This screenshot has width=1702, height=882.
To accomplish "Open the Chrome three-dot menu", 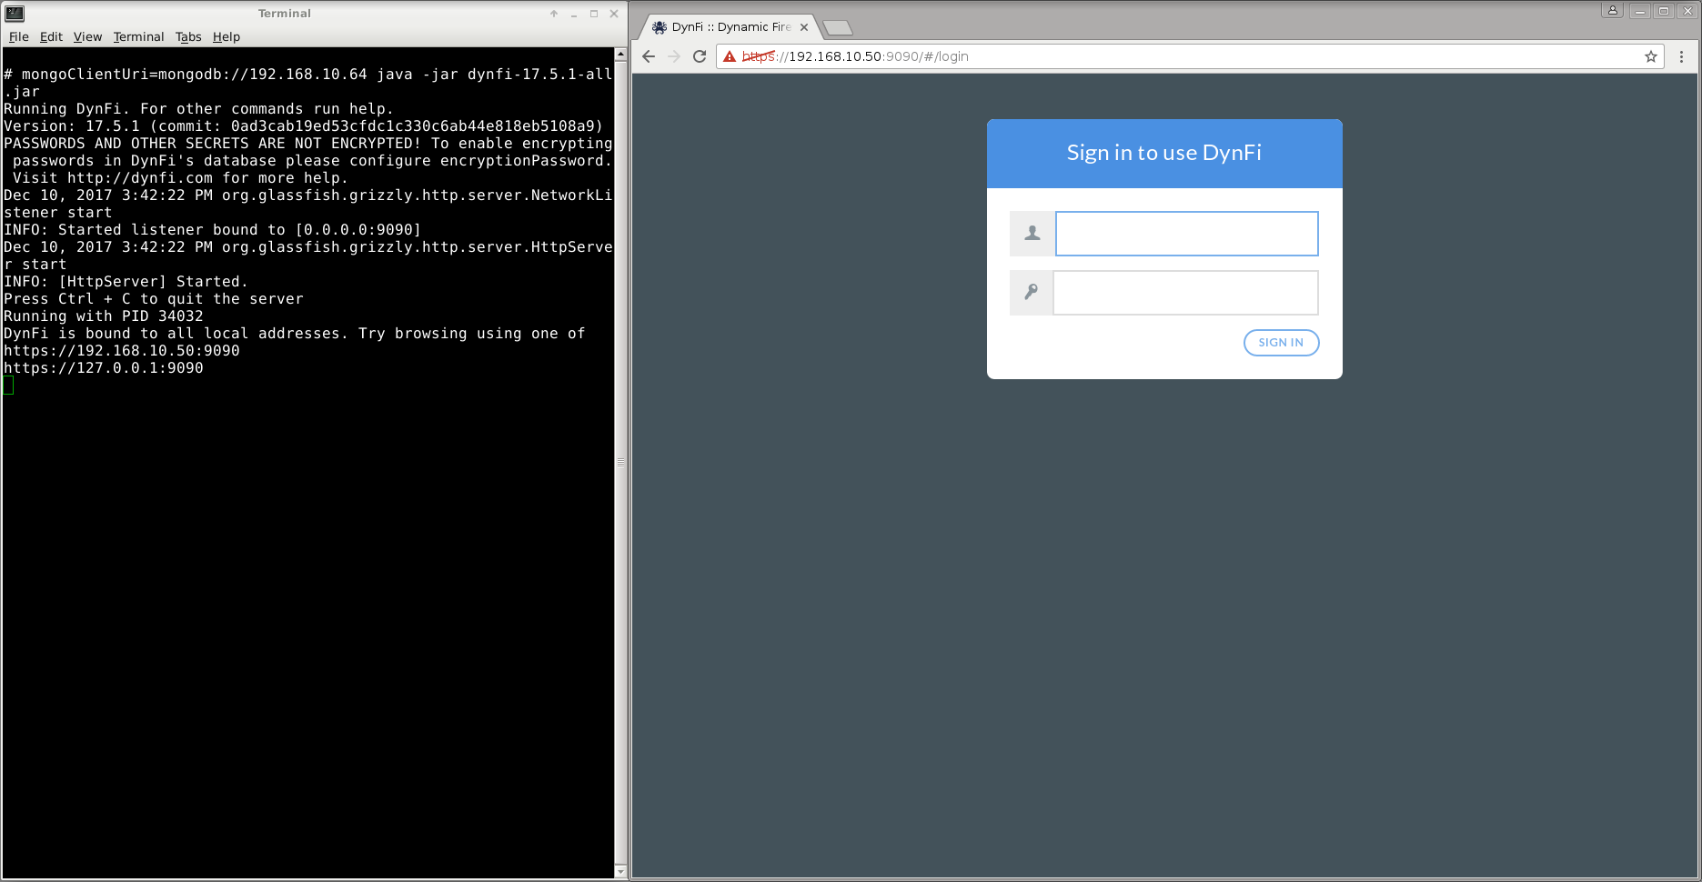I will [1681, 56].
